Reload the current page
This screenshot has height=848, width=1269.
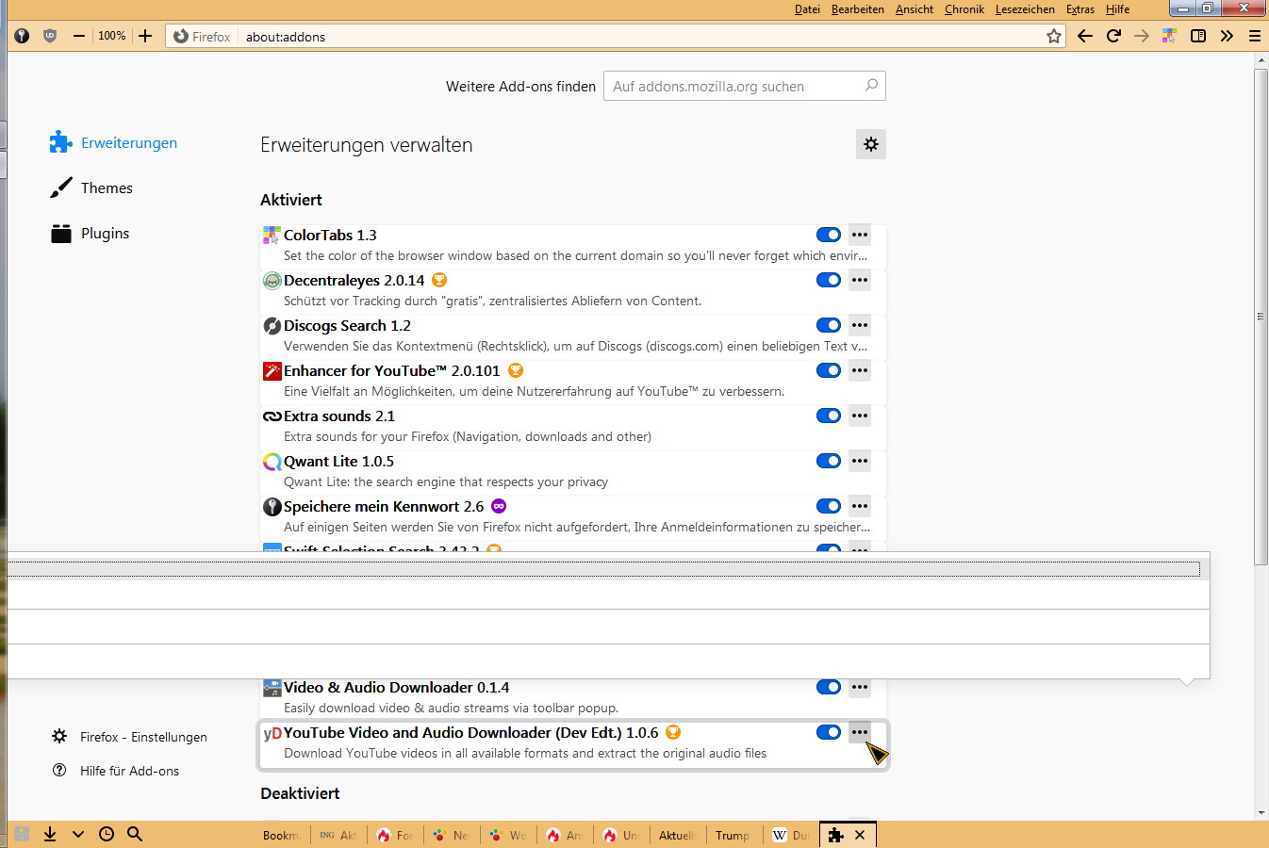point(1113,36)
